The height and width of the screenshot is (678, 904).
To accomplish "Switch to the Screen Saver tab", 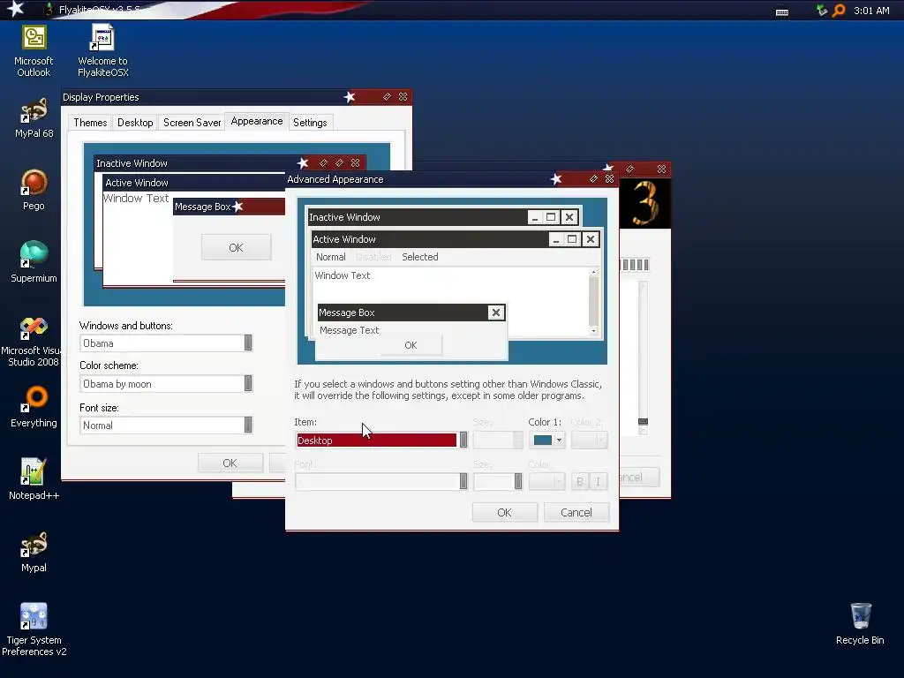I will tap(192, 122).
